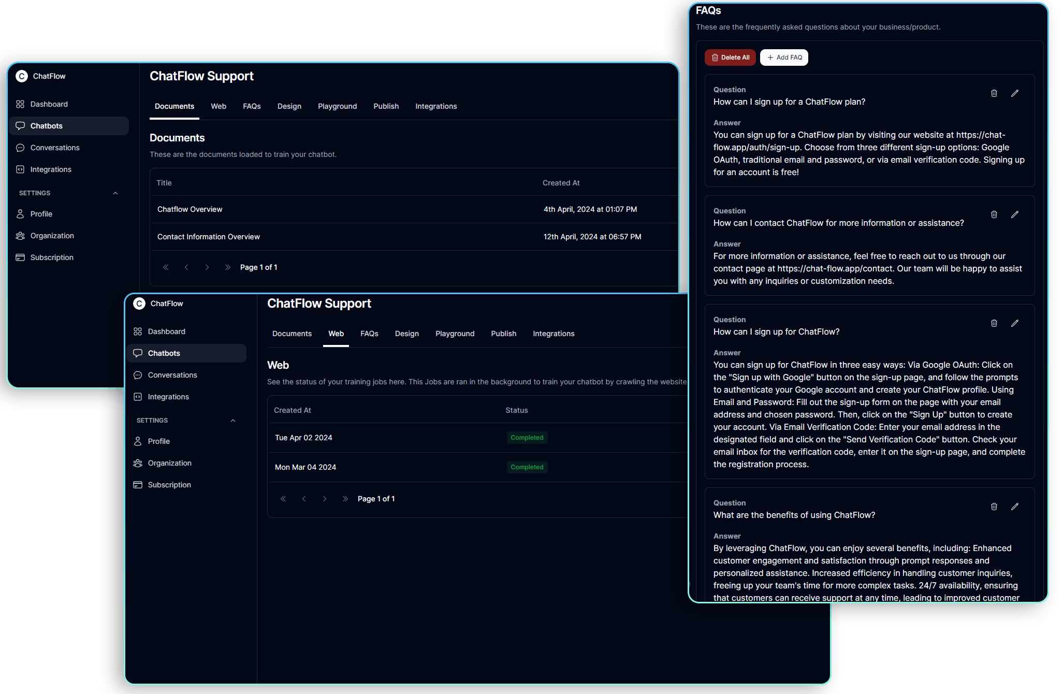Collapse SETTINGS section in the top-left sidebar
This screenshot has height=694, width=1063.
coord(115,193)
